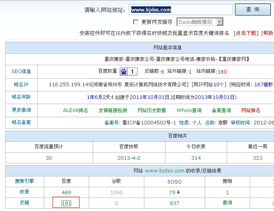The height and width of the screenshot is (211, 274).
Task: Toggle the 更新网页缓存 checkbox
Action: click(136, 22)
